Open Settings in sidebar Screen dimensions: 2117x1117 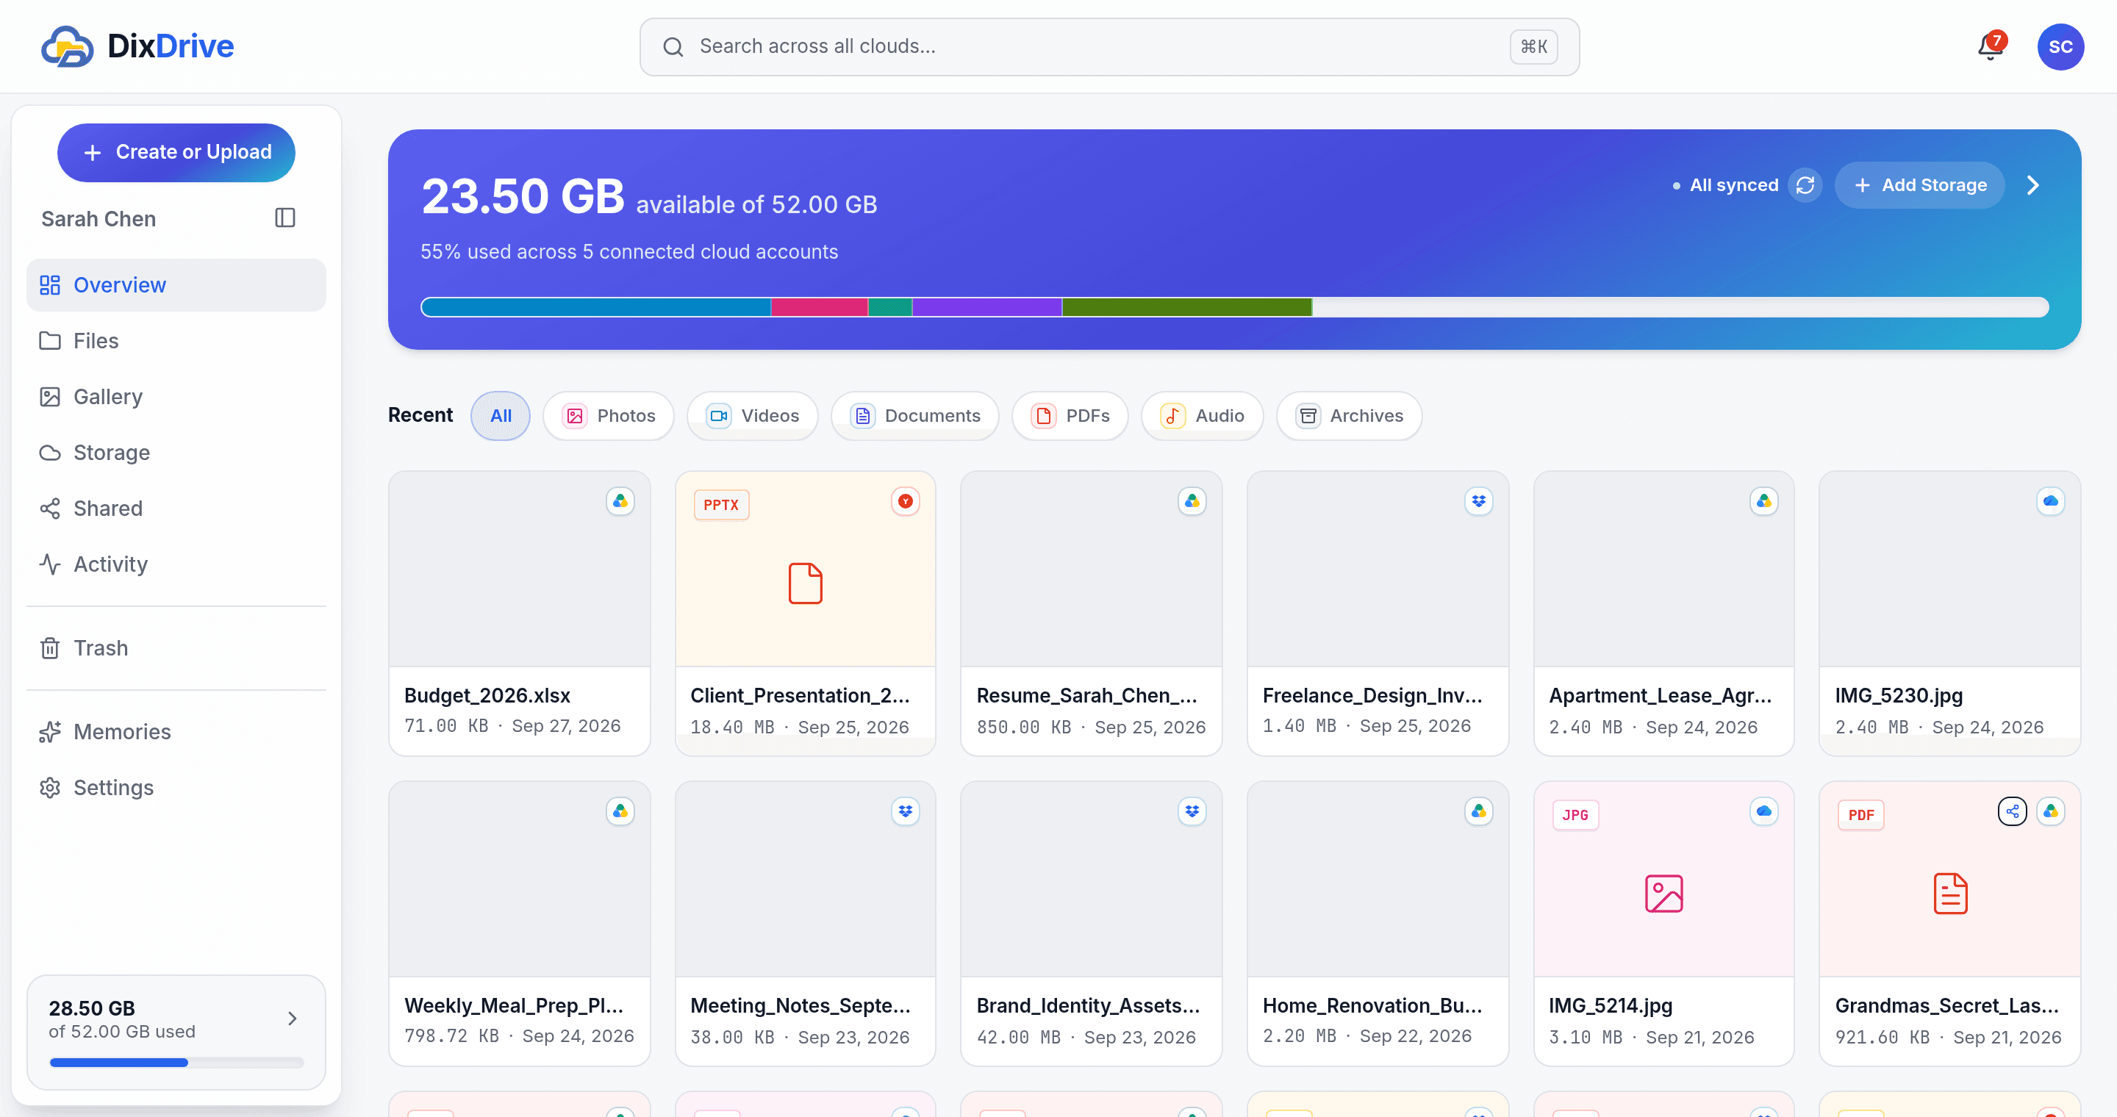pyautogui.click(x=176, y=788)
